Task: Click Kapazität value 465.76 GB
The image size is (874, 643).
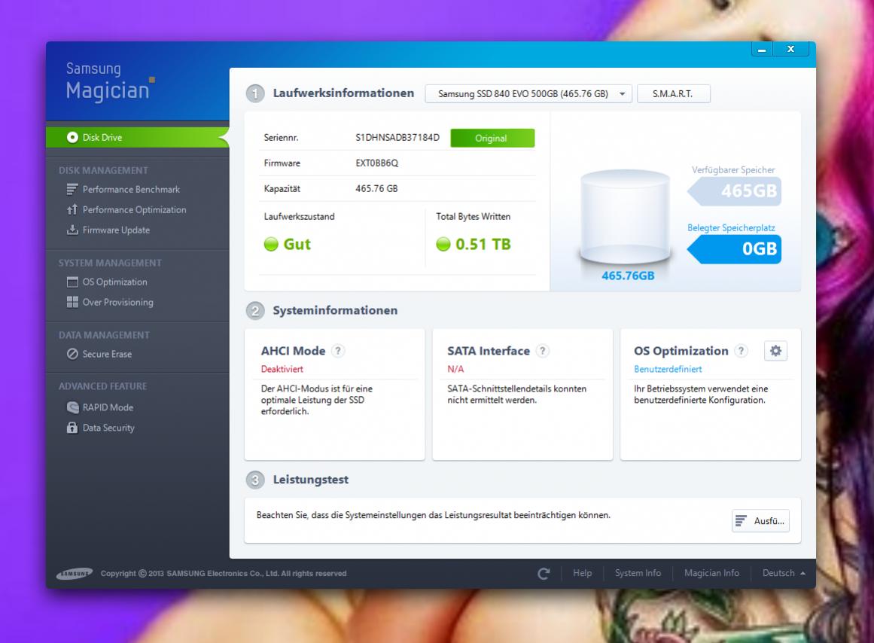Action: pyautogui.click(x=376, y=189)
